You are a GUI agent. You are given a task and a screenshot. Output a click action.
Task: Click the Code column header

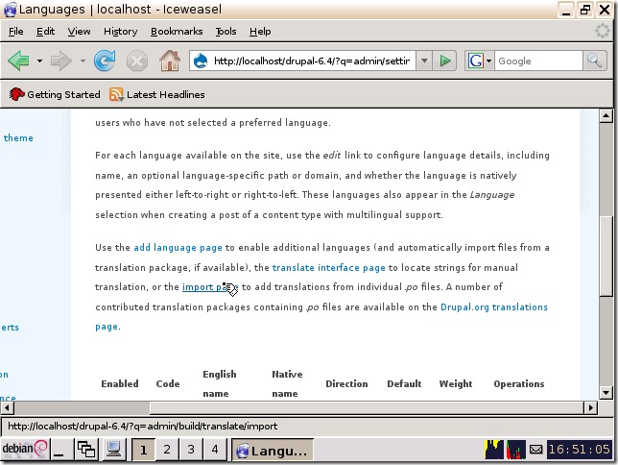point(168,383)
